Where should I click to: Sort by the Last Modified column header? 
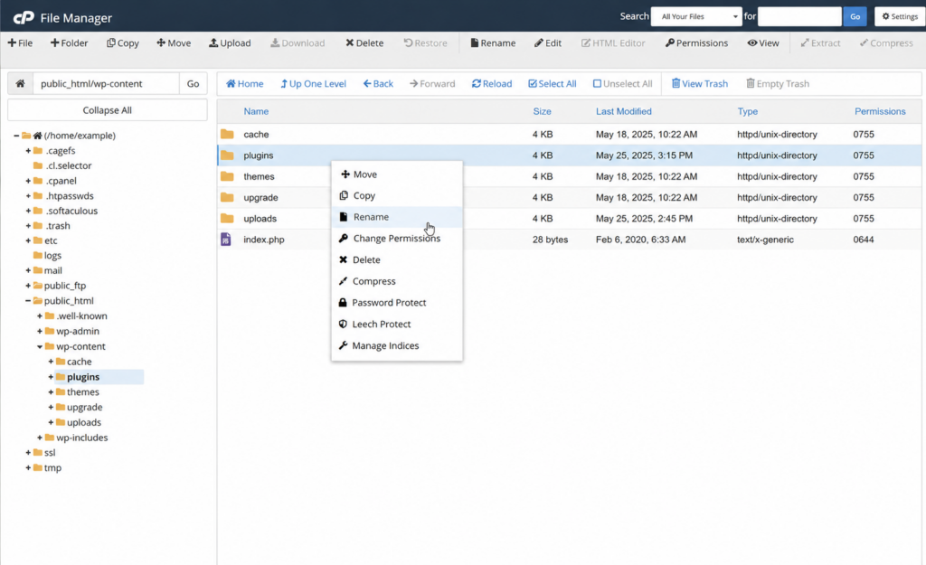tap(623, 111)
